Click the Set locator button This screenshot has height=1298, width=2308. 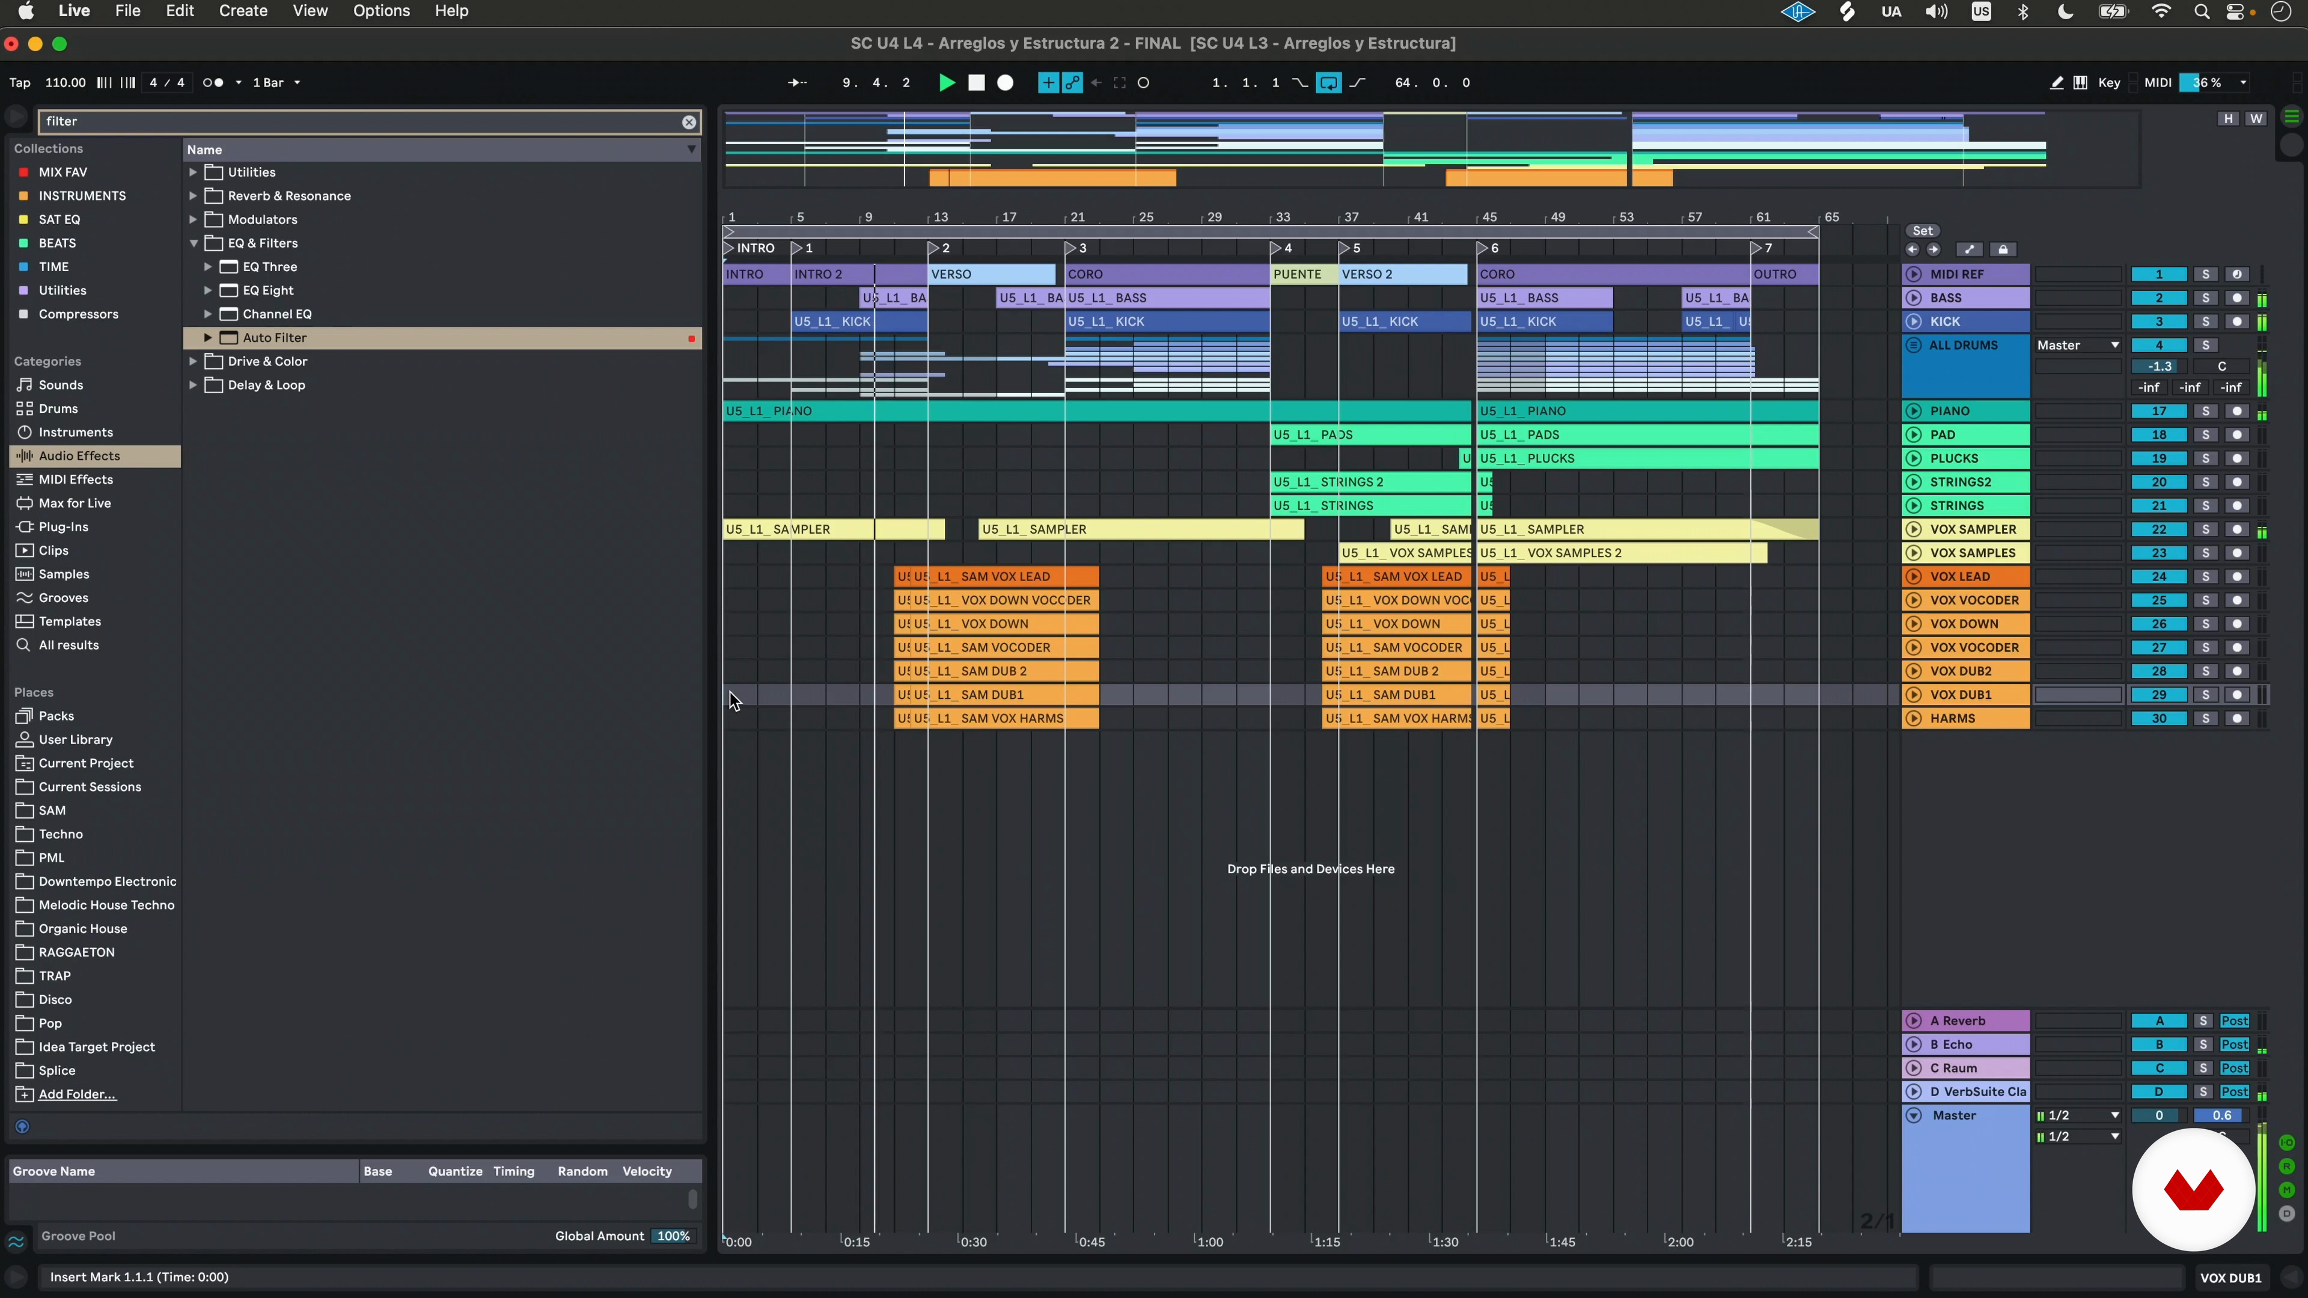point(1922,230)
